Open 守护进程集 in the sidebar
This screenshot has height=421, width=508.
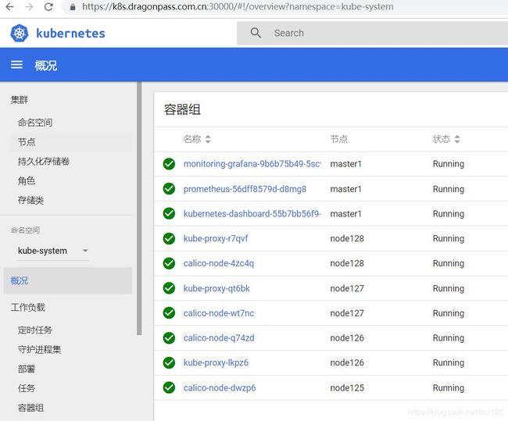point(40,349)
